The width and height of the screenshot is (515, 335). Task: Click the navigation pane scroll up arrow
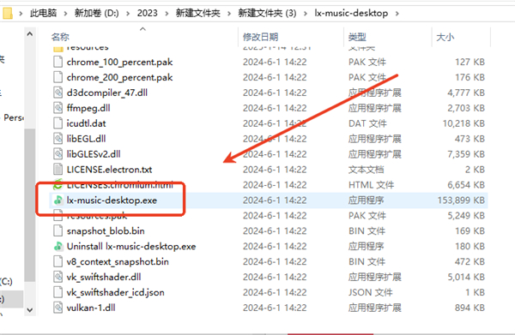29,33
